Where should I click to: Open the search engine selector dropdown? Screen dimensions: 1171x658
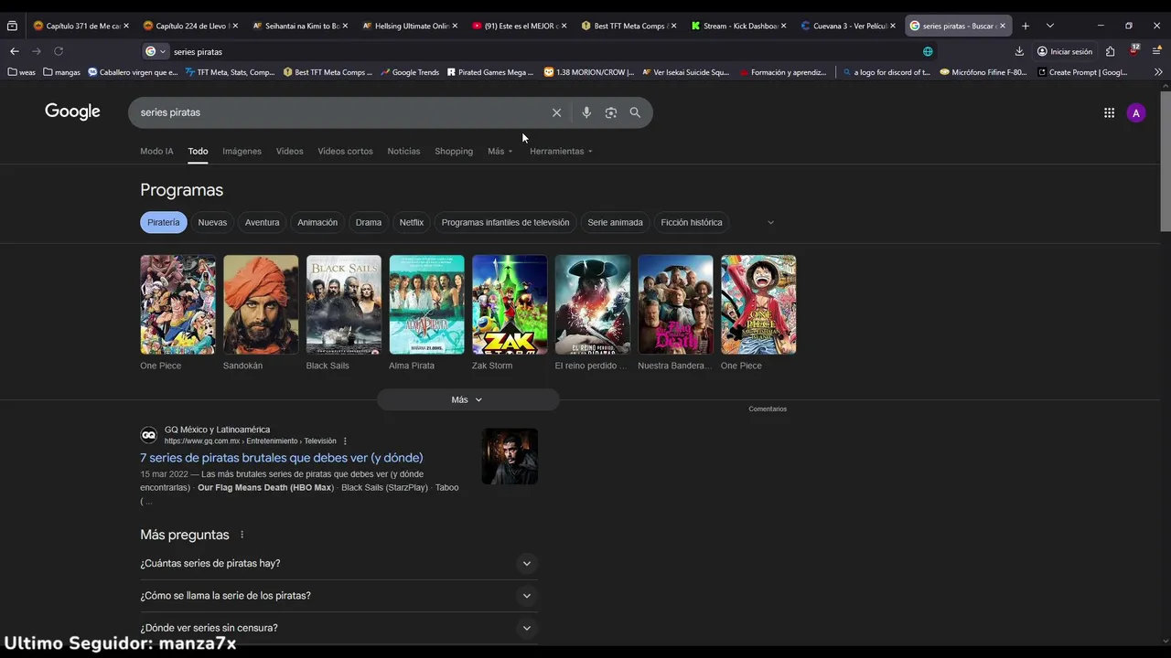(x=156, y=51)
